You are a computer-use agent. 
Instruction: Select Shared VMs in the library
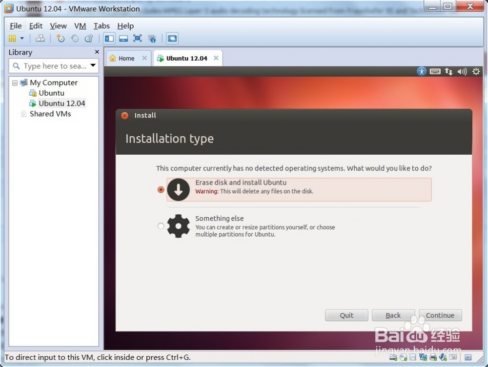[x=50, y=114]
